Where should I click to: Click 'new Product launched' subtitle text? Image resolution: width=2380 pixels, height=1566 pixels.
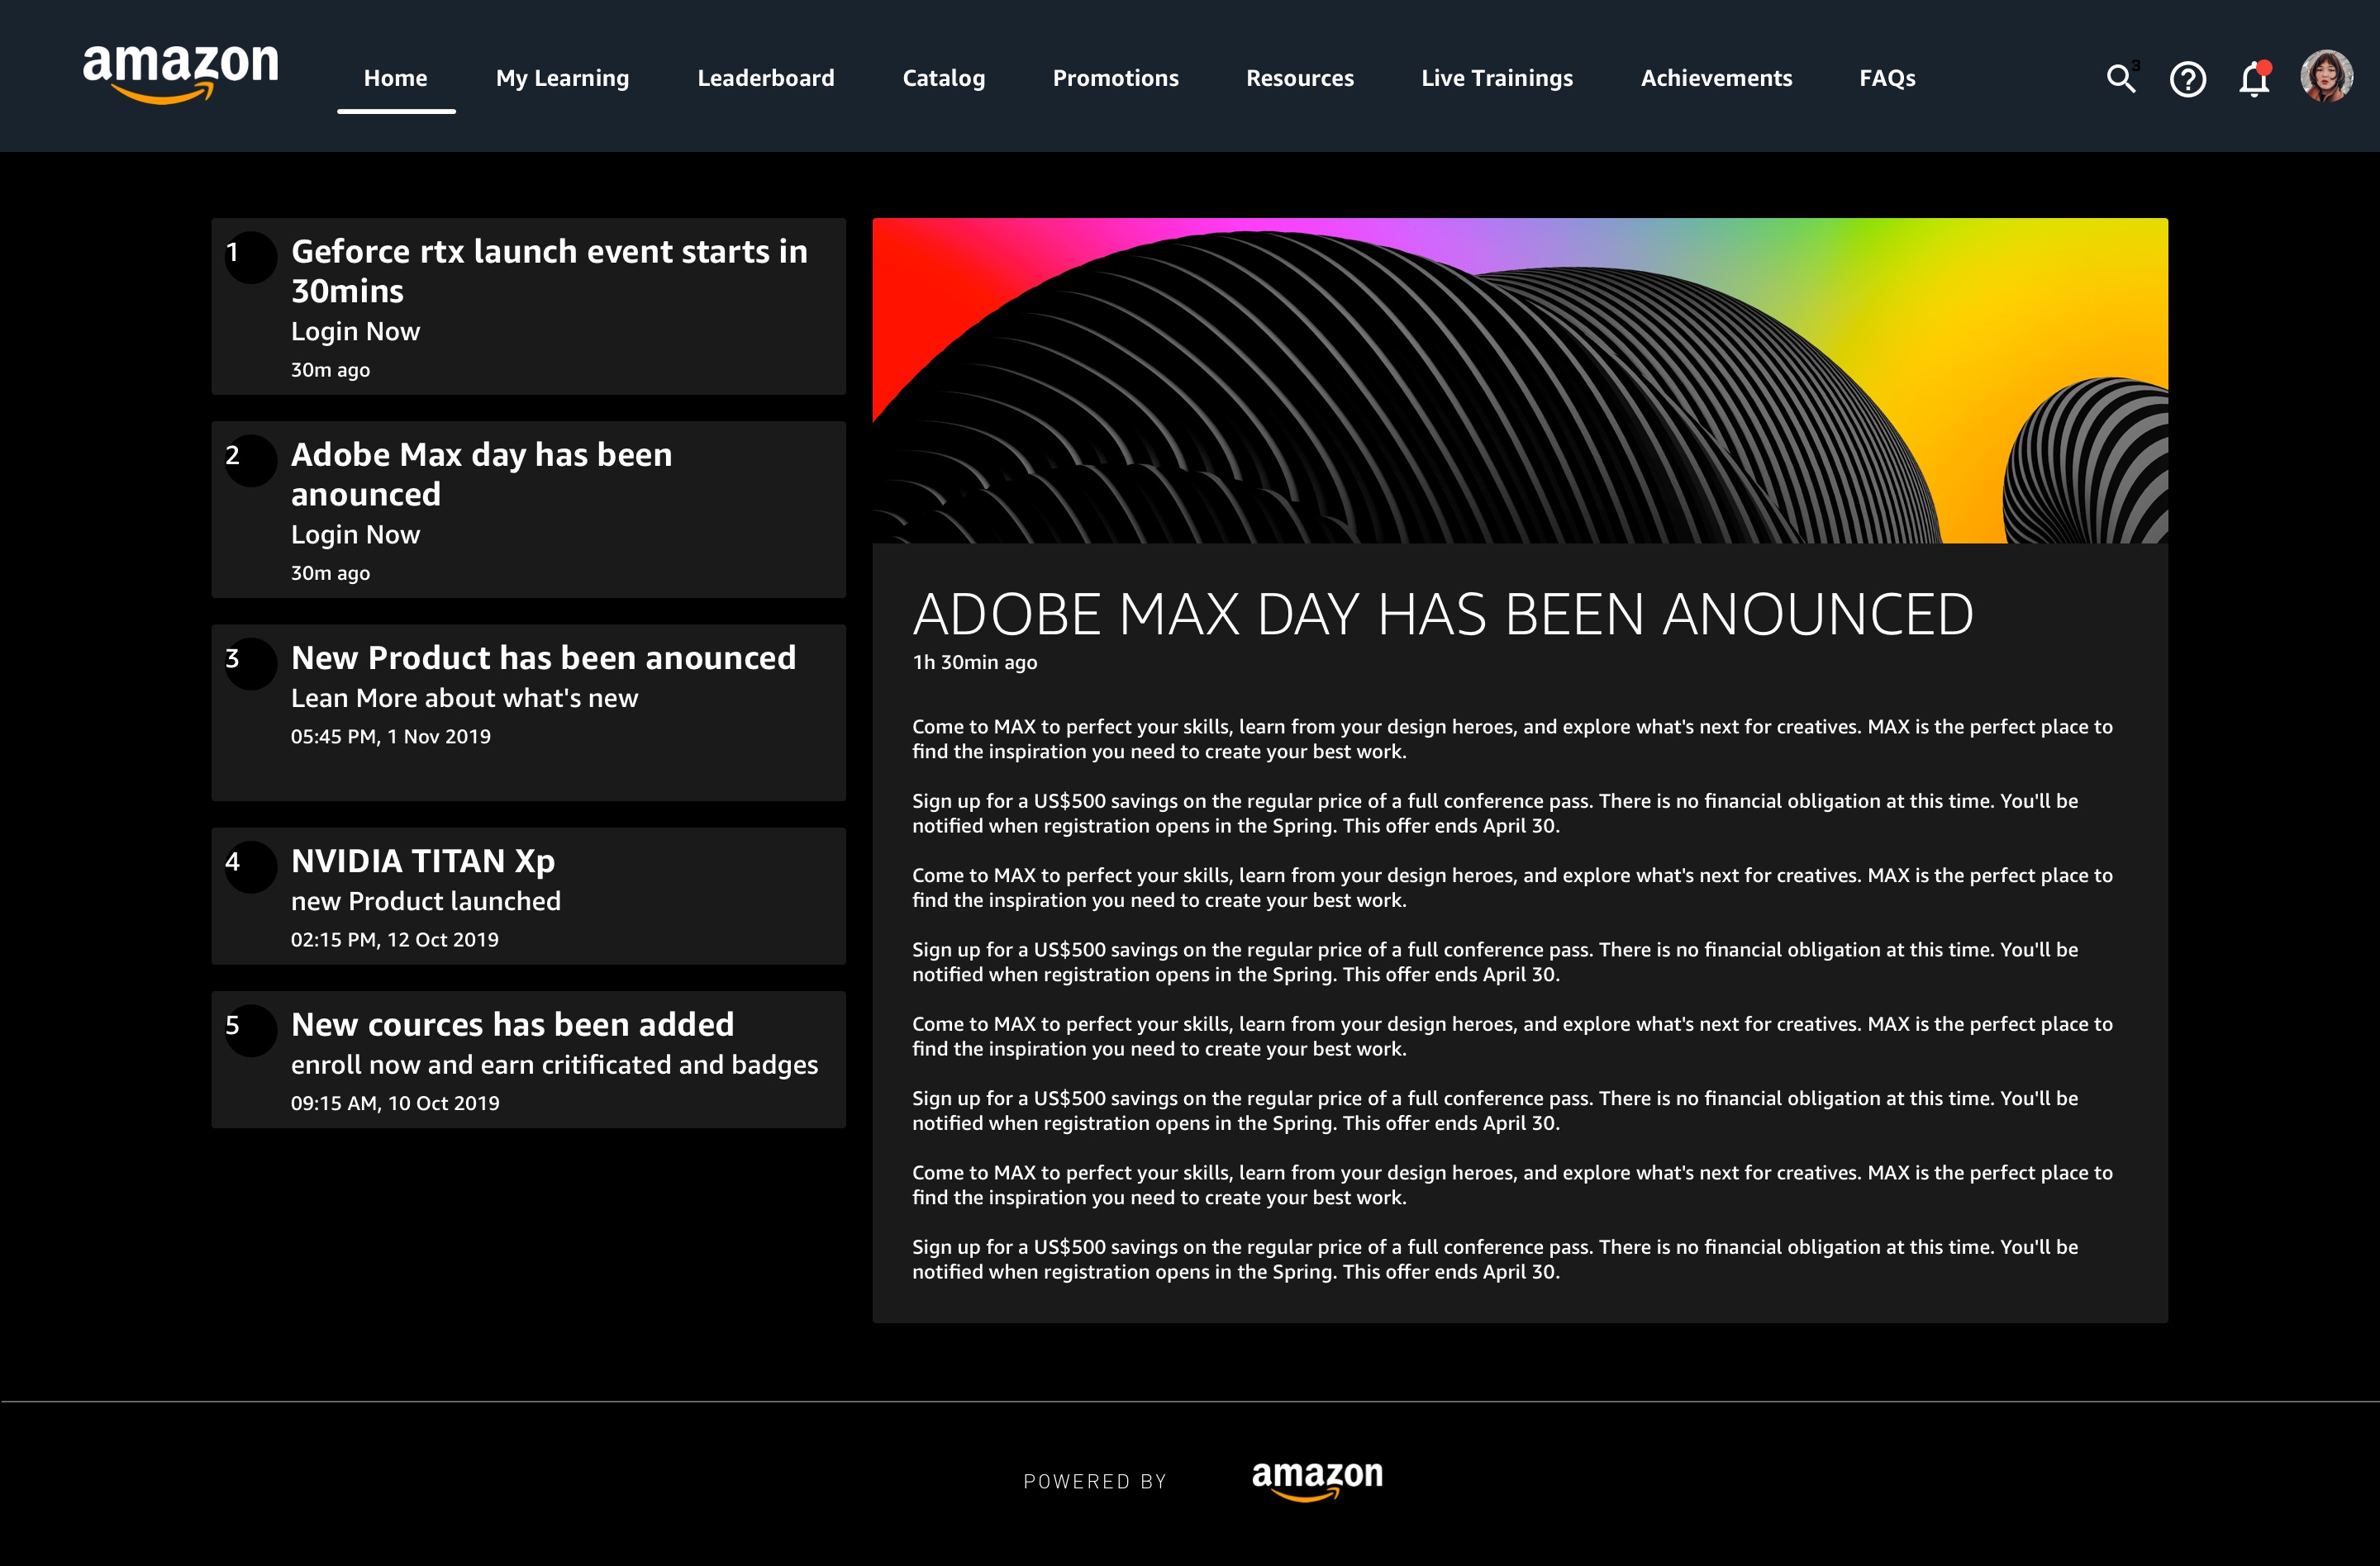pos(425,901)
